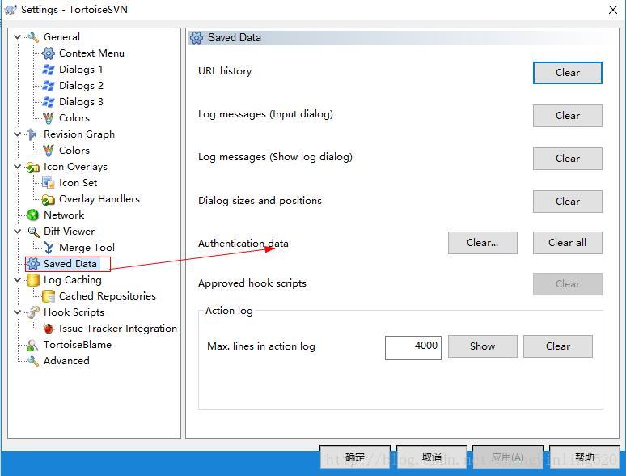Click the Colors icon under Revision Graph

point(49,151)
